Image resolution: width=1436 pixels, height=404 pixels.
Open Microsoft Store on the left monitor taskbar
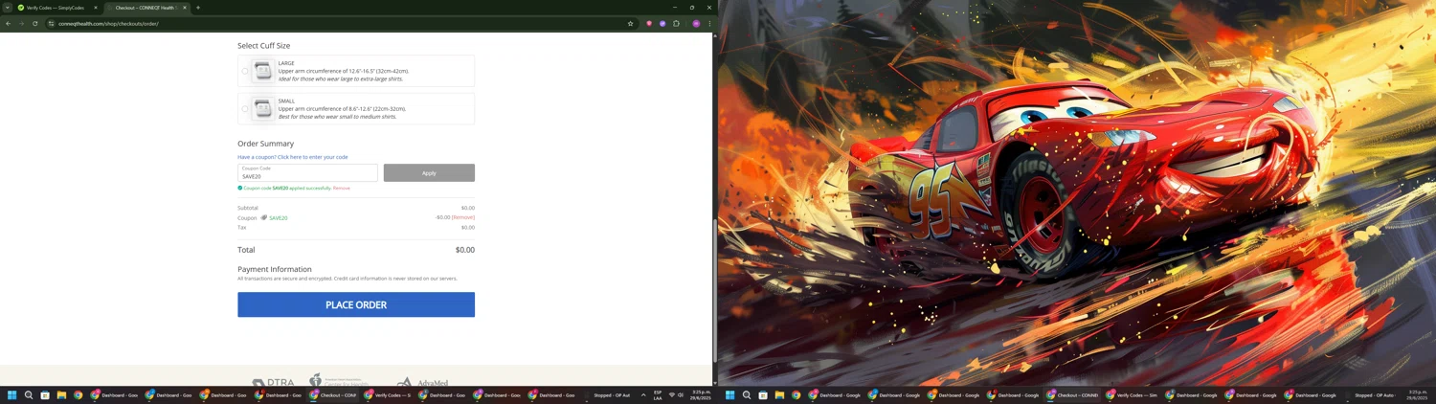click(x=45, y=395)
